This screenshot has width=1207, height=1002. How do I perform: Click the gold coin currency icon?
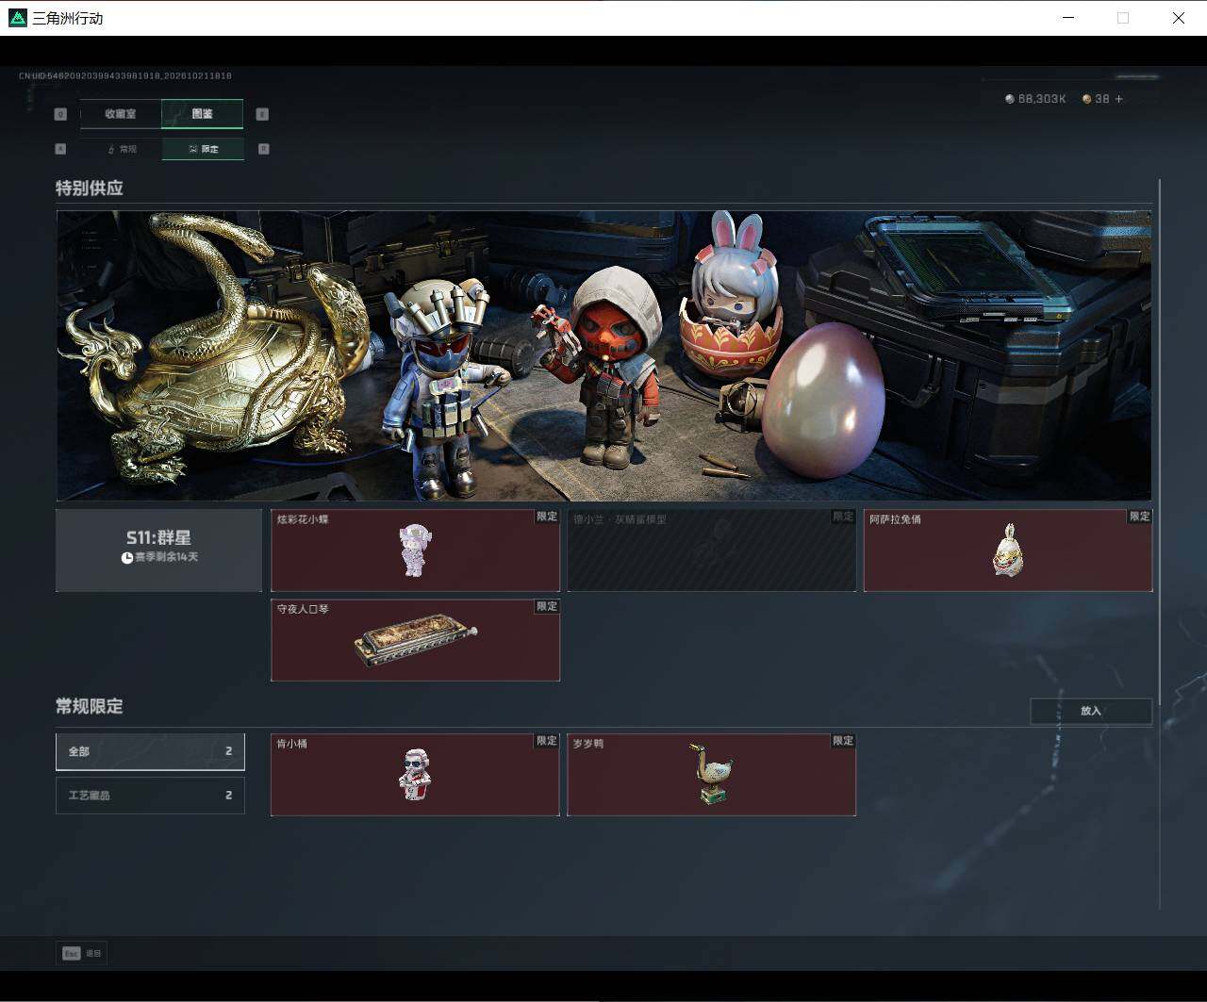tap(1087, 99)
